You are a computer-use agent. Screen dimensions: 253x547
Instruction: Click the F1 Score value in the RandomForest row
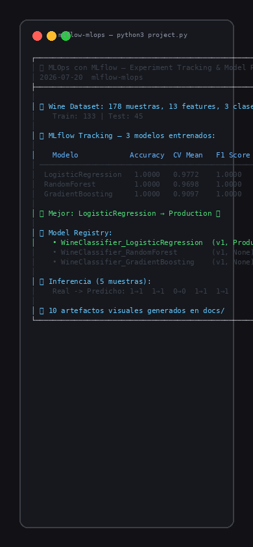(x=228, y=184)
